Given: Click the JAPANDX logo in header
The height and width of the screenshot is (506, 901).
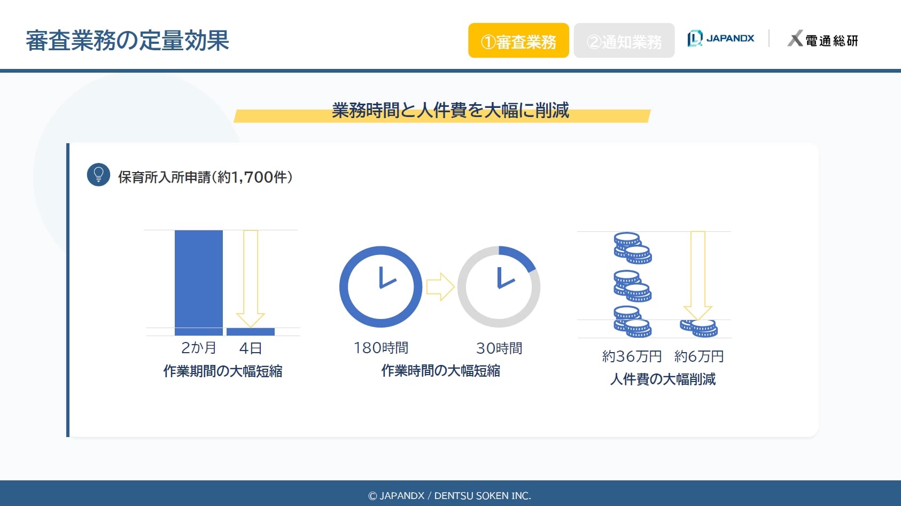Looking at the screenshot, I should pyautogui.click(x=720, y=38).
